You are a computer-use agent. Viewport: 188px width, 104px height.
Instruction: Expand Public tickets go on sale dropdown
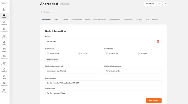74,71
